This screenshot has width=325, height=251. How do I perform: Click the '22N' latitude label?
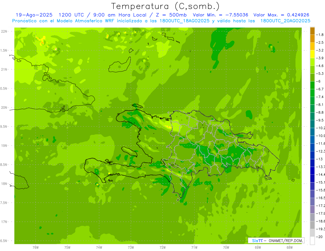(4, 31)
